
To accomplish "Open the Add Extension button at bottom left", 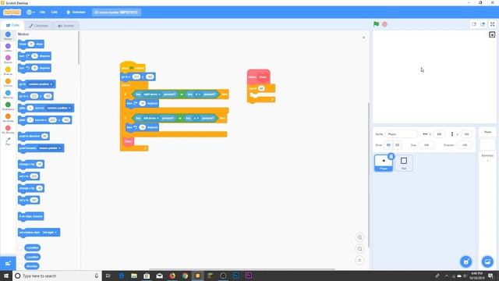I will [8, 263].
